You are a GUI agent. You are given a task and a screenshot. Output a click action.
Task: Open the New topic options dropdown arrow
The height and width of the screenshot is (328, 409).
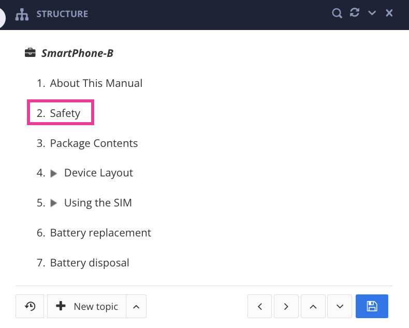coord(136,306)
